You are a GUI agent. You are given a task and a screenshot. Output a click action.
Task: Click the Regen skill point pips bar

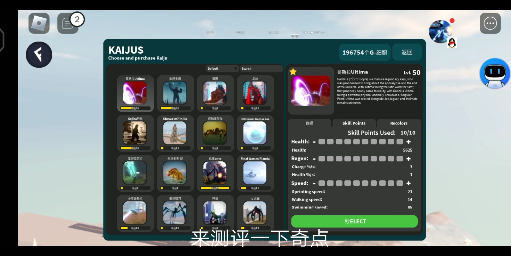pos(361,159)
